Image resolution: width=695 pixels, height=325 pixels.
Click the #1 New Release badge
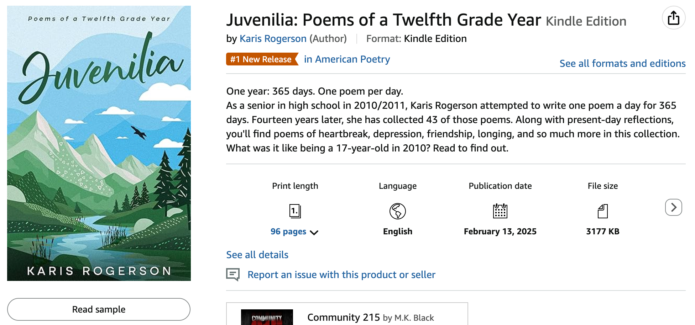point(261,59)
